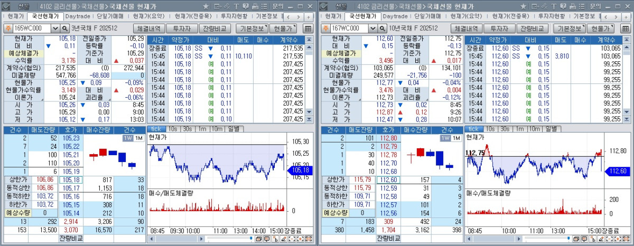Click rightmost orange icon under right chart
The image size is (634, 246).
(626, 239)
